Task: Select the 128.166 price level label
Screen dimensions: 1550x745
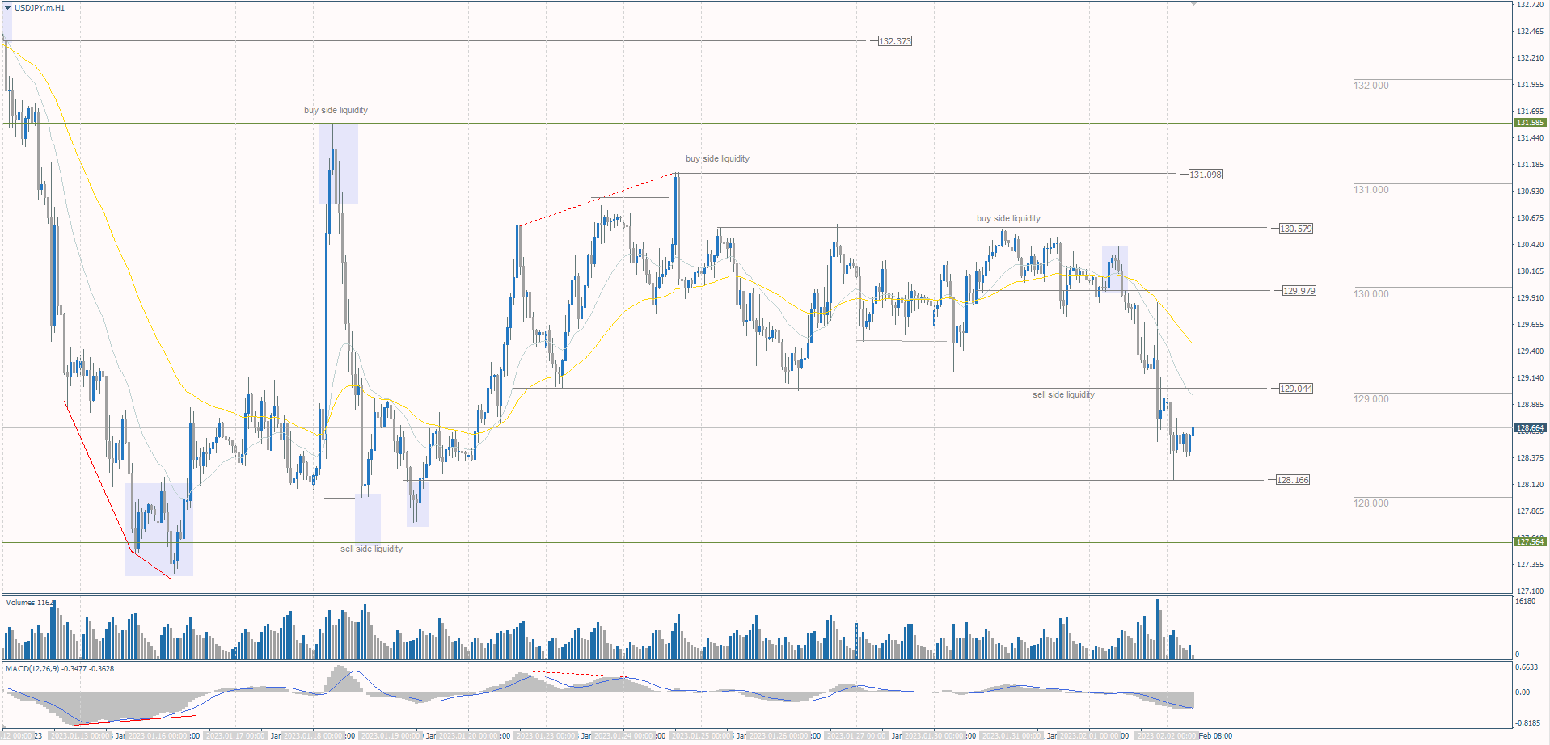Action: point(1293,480)
